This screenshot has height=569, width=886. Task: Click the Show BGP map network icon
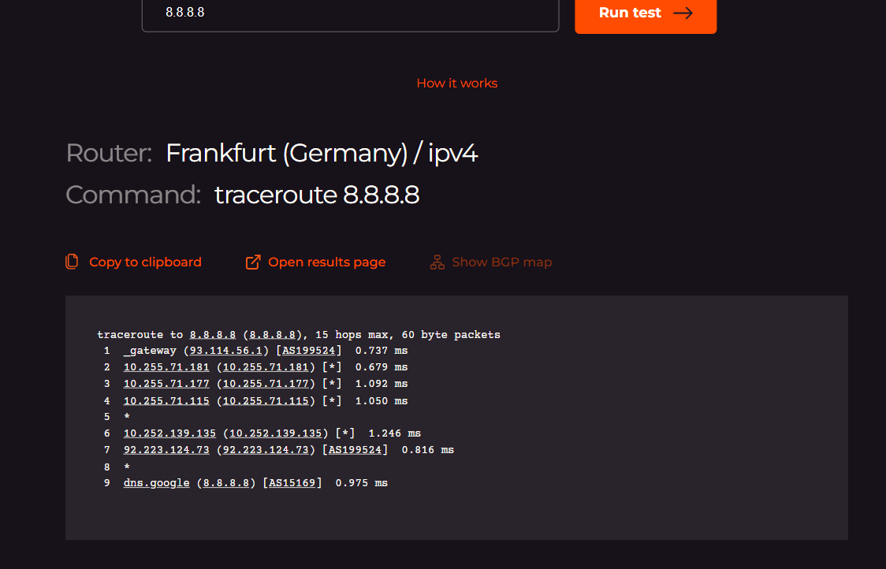[x=437, y=262]
